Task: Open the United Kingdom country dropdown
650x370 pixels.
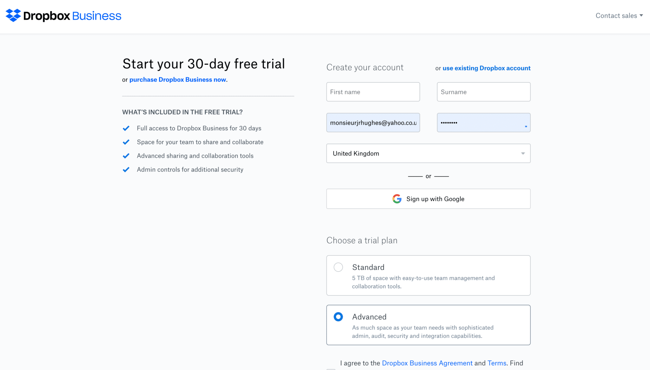Action: pyautogui.click(x=428, y=154)
